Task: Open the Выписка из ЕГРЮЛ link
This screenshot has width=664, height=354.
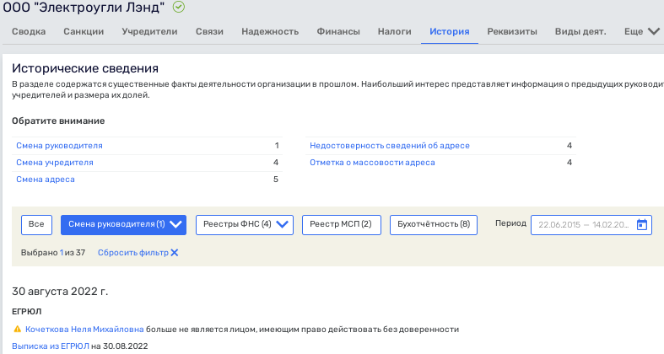Action: click(51, 346)
